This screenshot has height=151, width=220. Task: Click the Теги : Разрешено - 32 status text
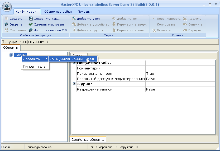[113, 147]
